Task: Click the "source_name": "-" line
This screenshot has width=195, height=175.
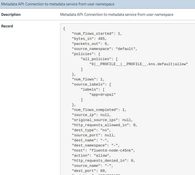Action: (x=92, y=166)
